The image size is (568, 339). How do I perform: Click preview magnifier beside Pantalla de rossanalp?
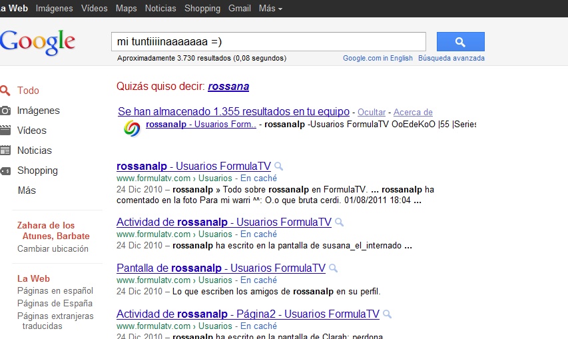coord(333,268)
